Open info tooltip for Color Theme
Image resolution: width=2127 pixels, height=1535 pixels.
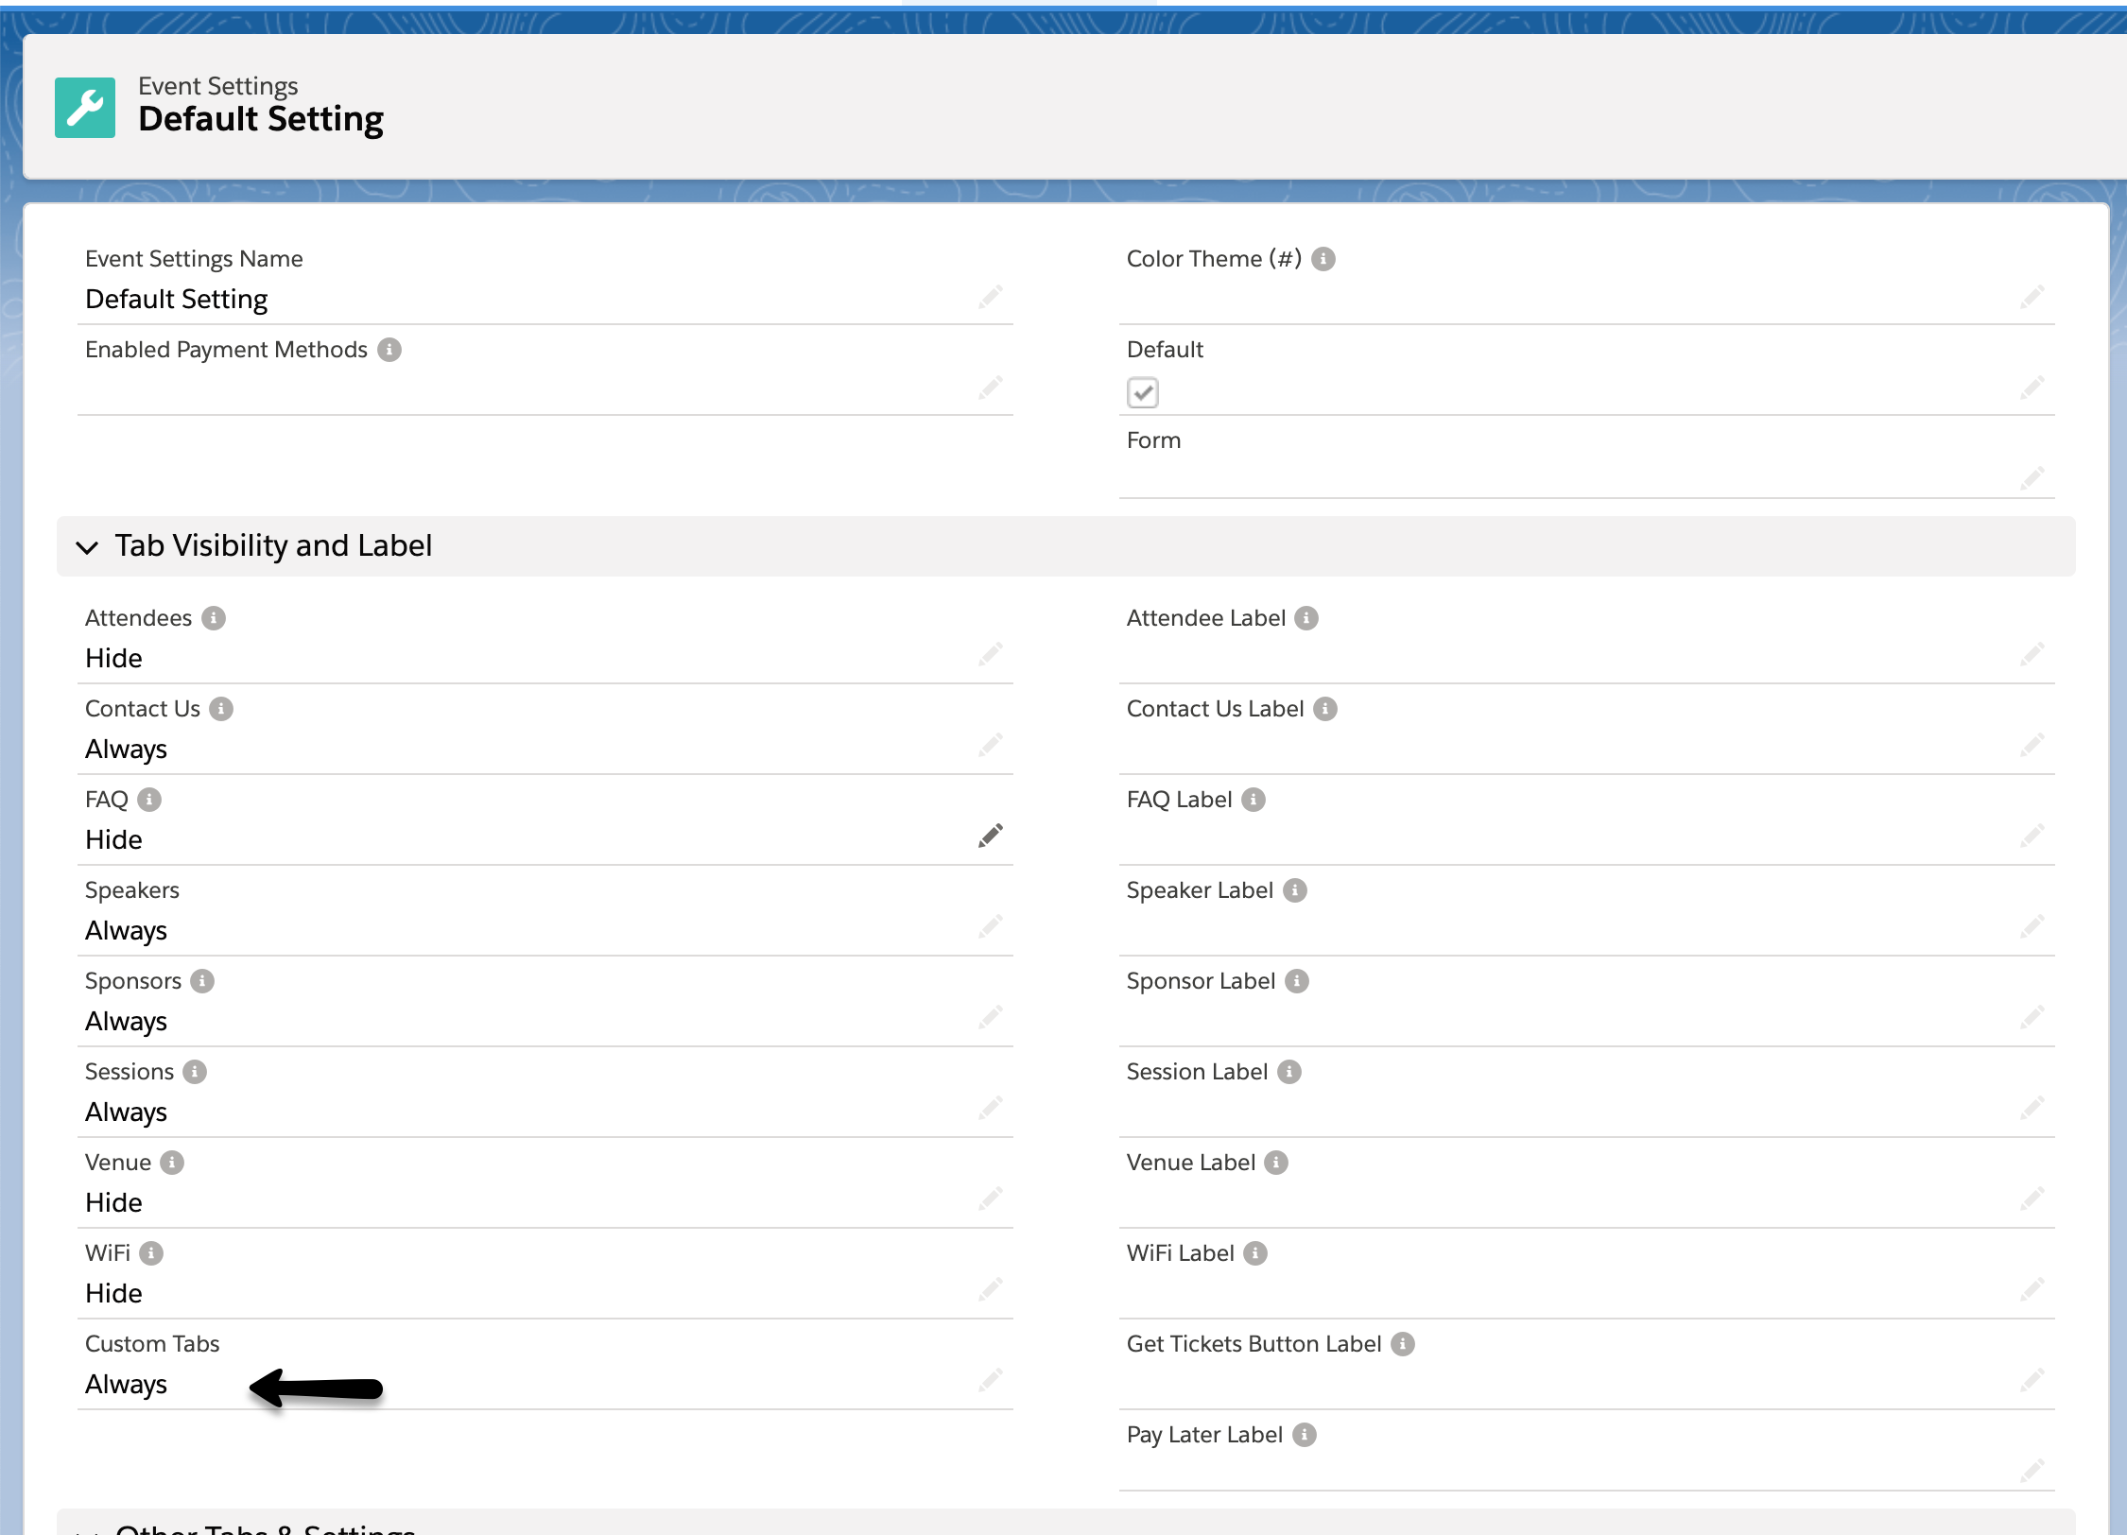(1323, 259)
